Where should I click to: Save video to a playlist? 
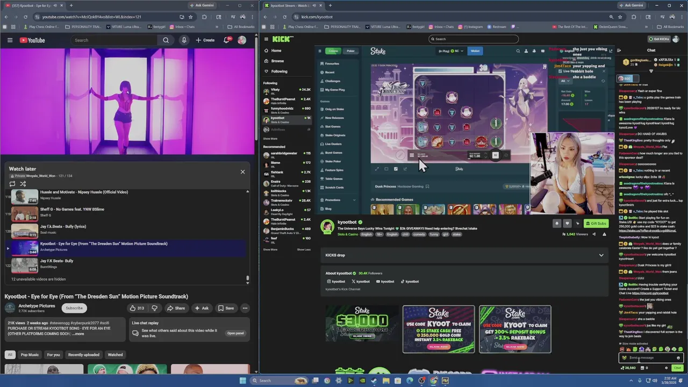point(226,308)
